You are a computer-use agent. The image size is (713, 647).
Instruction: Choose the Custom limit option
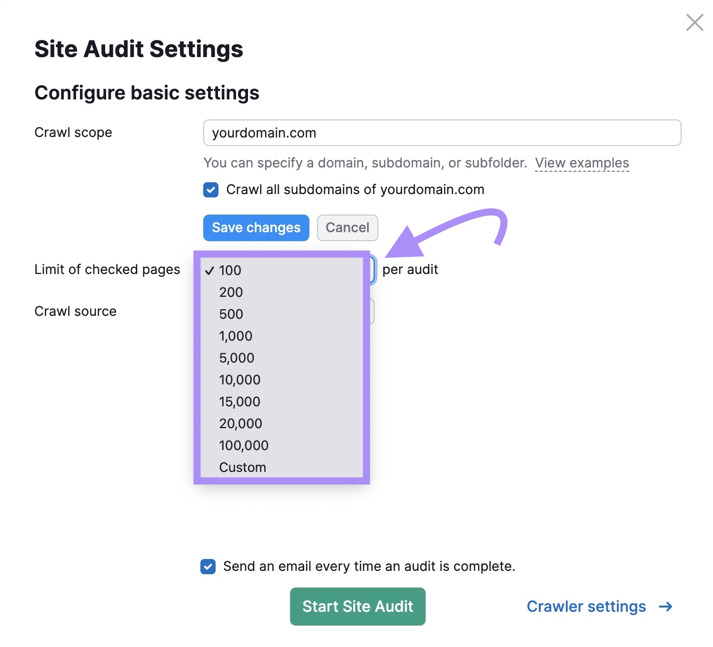243,467
